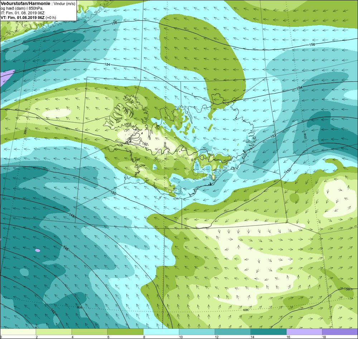Click the '152' contour label east of Iceland

pyautogui.click(x=273, y=135)
